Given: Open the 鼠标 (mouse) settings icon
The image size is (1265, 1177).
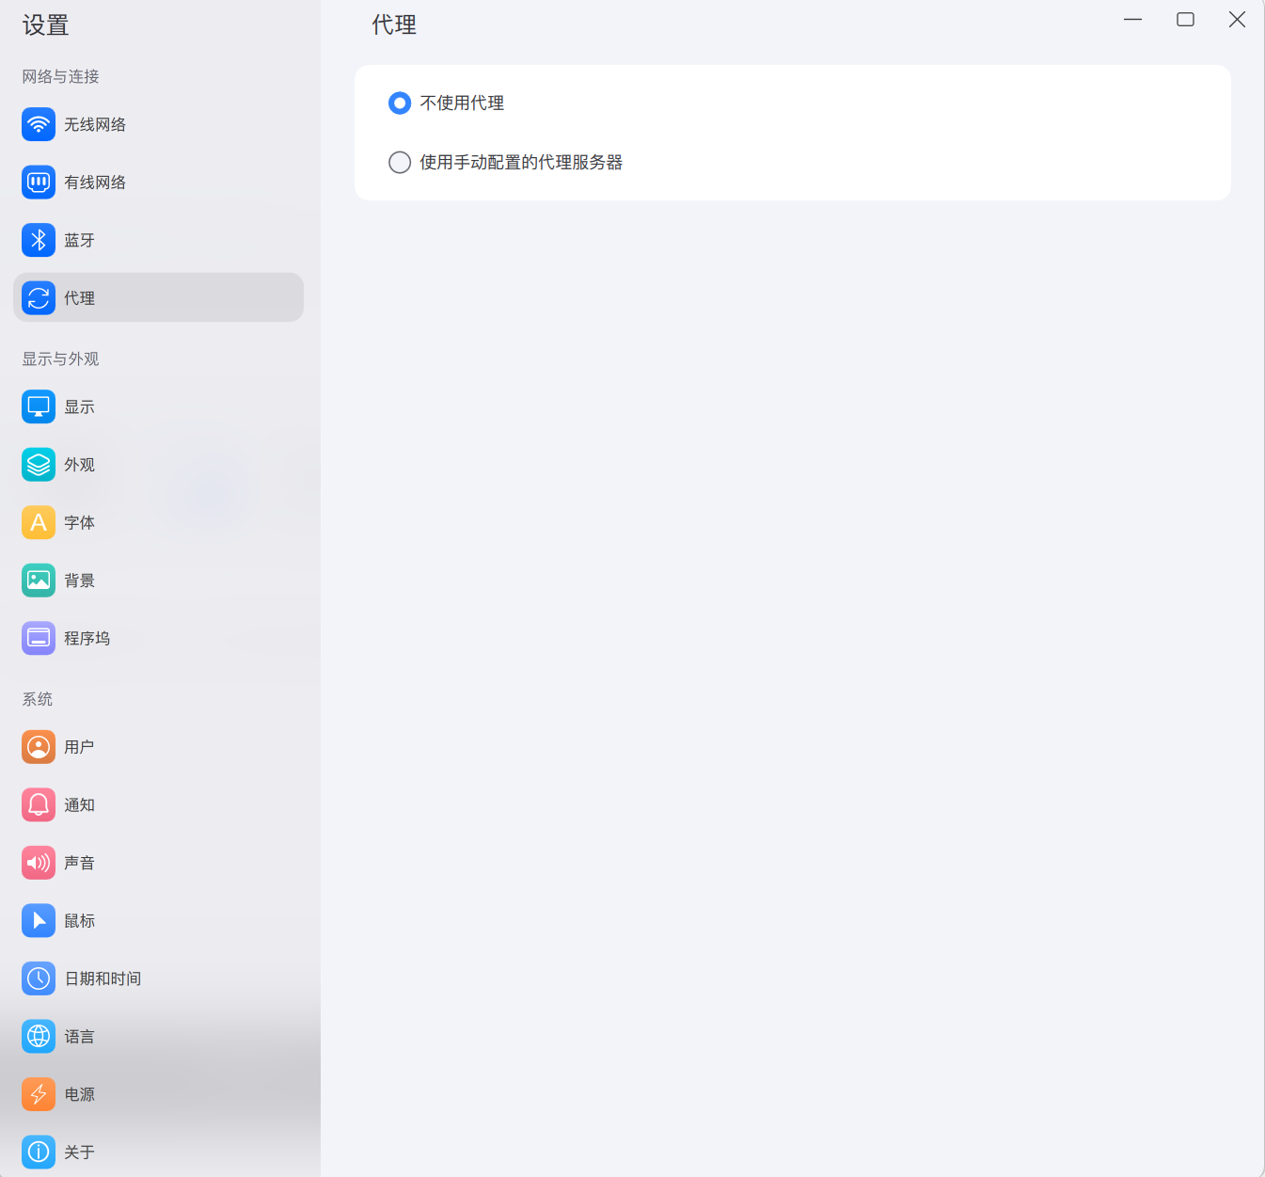Looking at the screenshot, I should [38, 920].
